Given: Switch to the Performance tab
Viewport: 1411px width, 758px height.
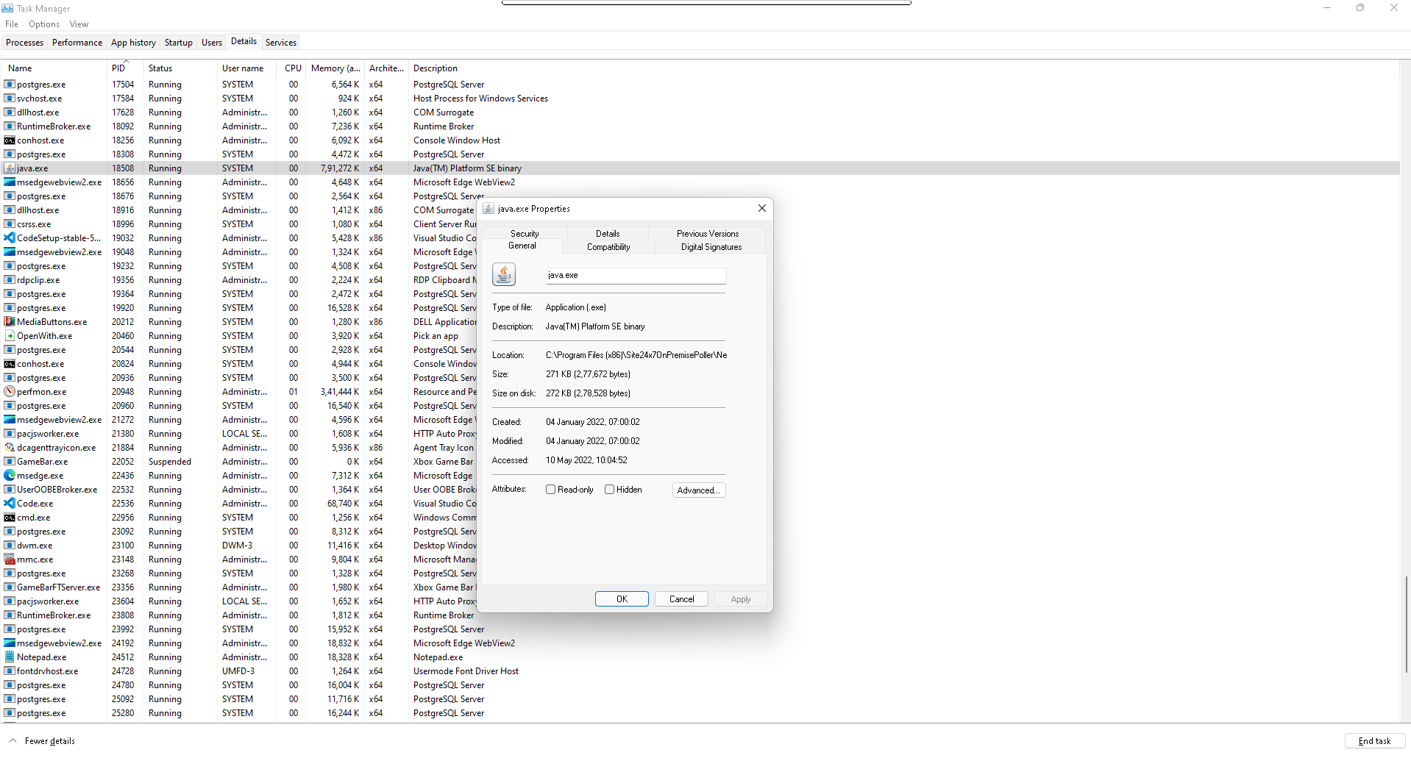Looking at the screenshot, I should coord(77,43).
